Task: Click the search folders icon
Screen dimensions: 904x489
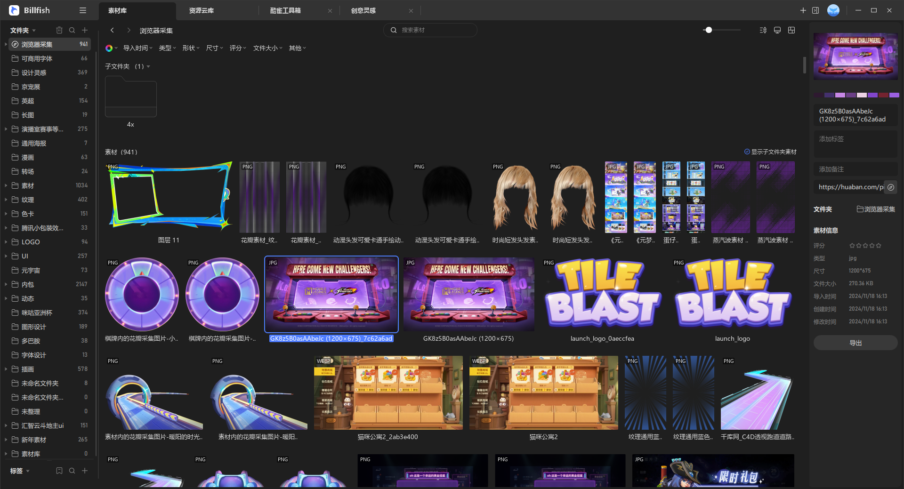Action: (72, 30)
